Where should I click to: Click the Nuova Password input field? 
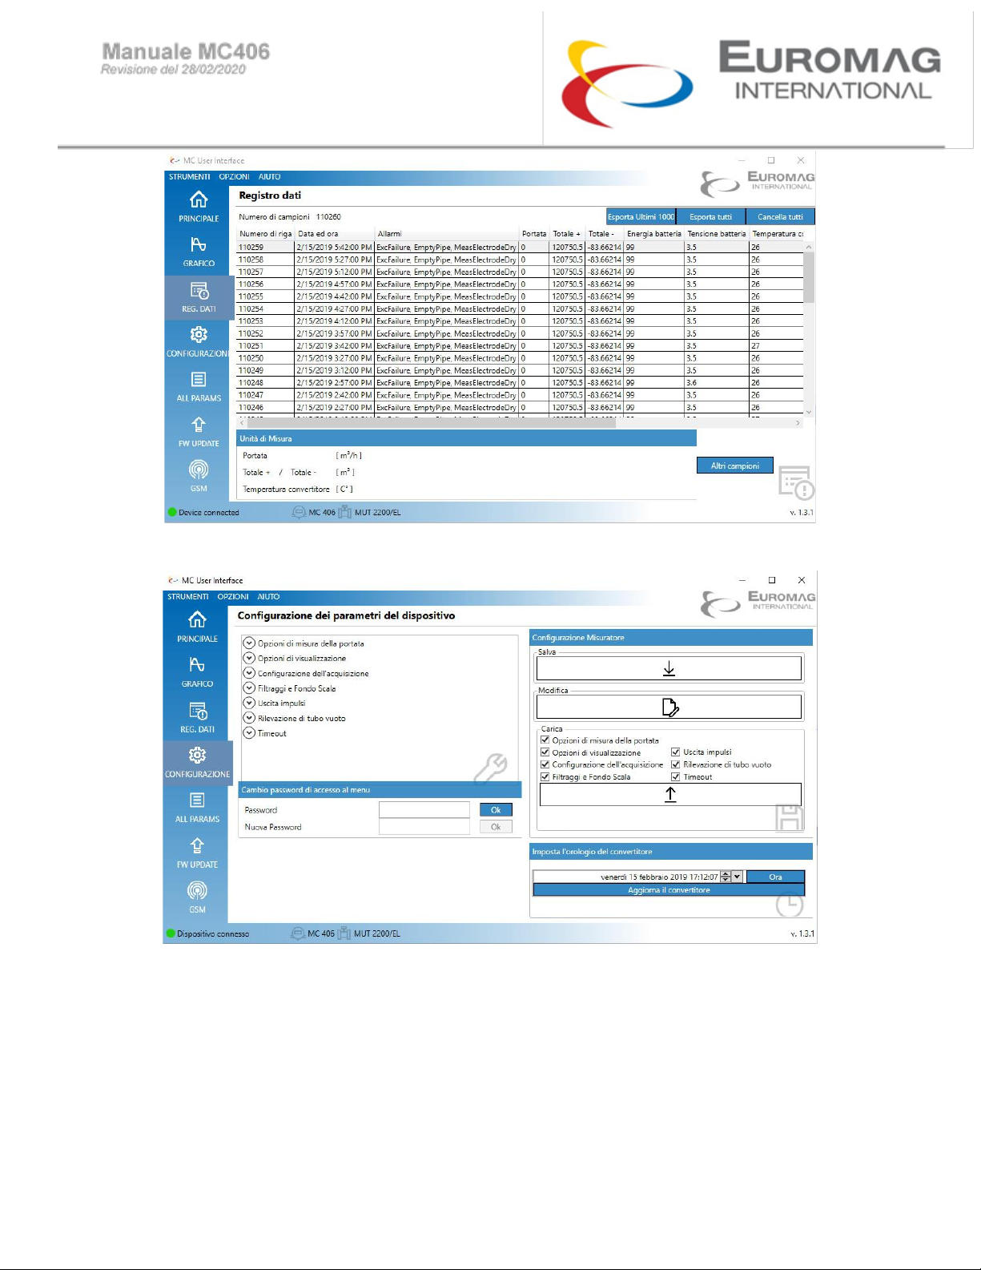click(424, 827)
